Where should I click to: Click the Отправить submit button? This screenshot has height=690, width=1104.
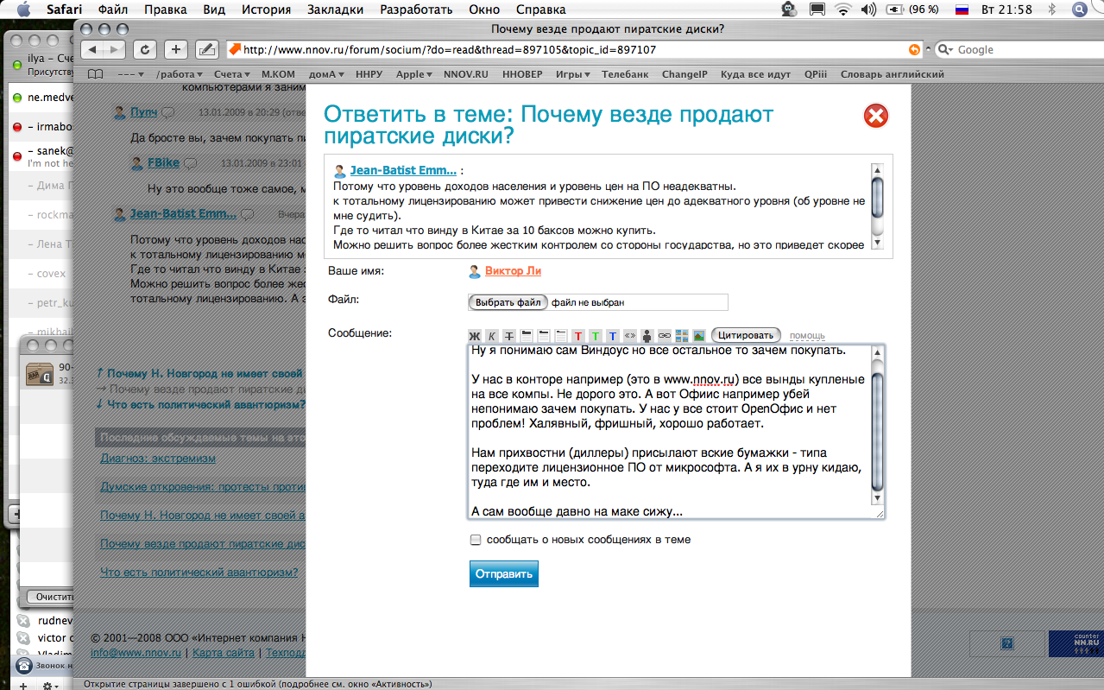coord(503,573)
